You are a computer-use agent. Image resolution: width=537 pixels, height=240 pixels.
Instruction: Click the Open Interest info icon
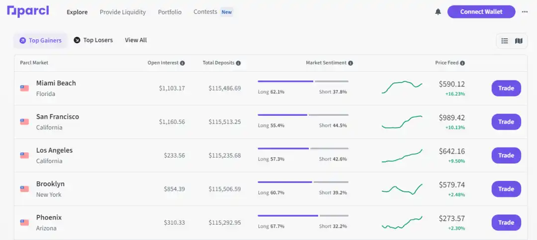pos(182,63)
